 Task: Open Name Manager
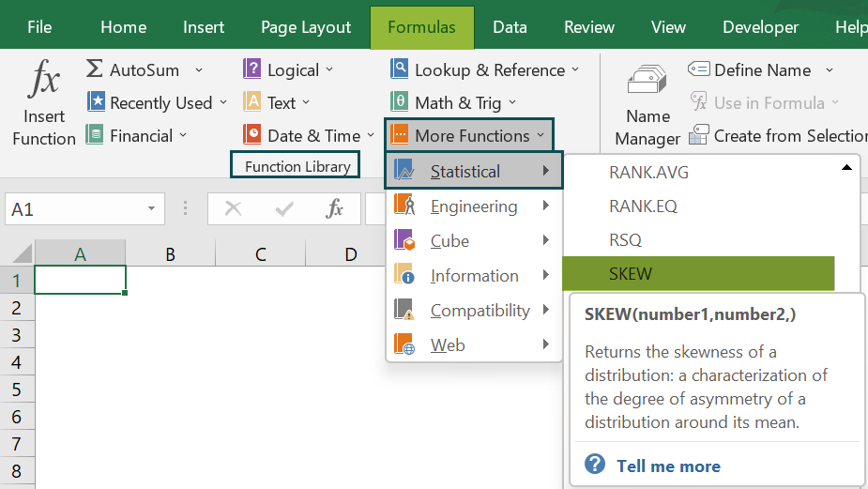click(647, 105)
